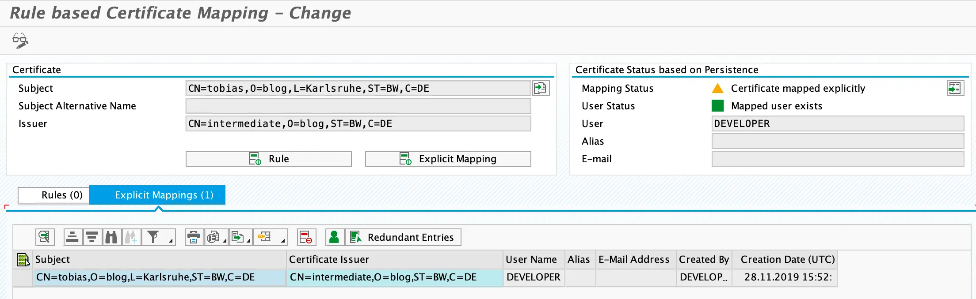The image size is (976, 299).
Task: Select the Explicit Mappings (1) tab
Action: point(164,195)
